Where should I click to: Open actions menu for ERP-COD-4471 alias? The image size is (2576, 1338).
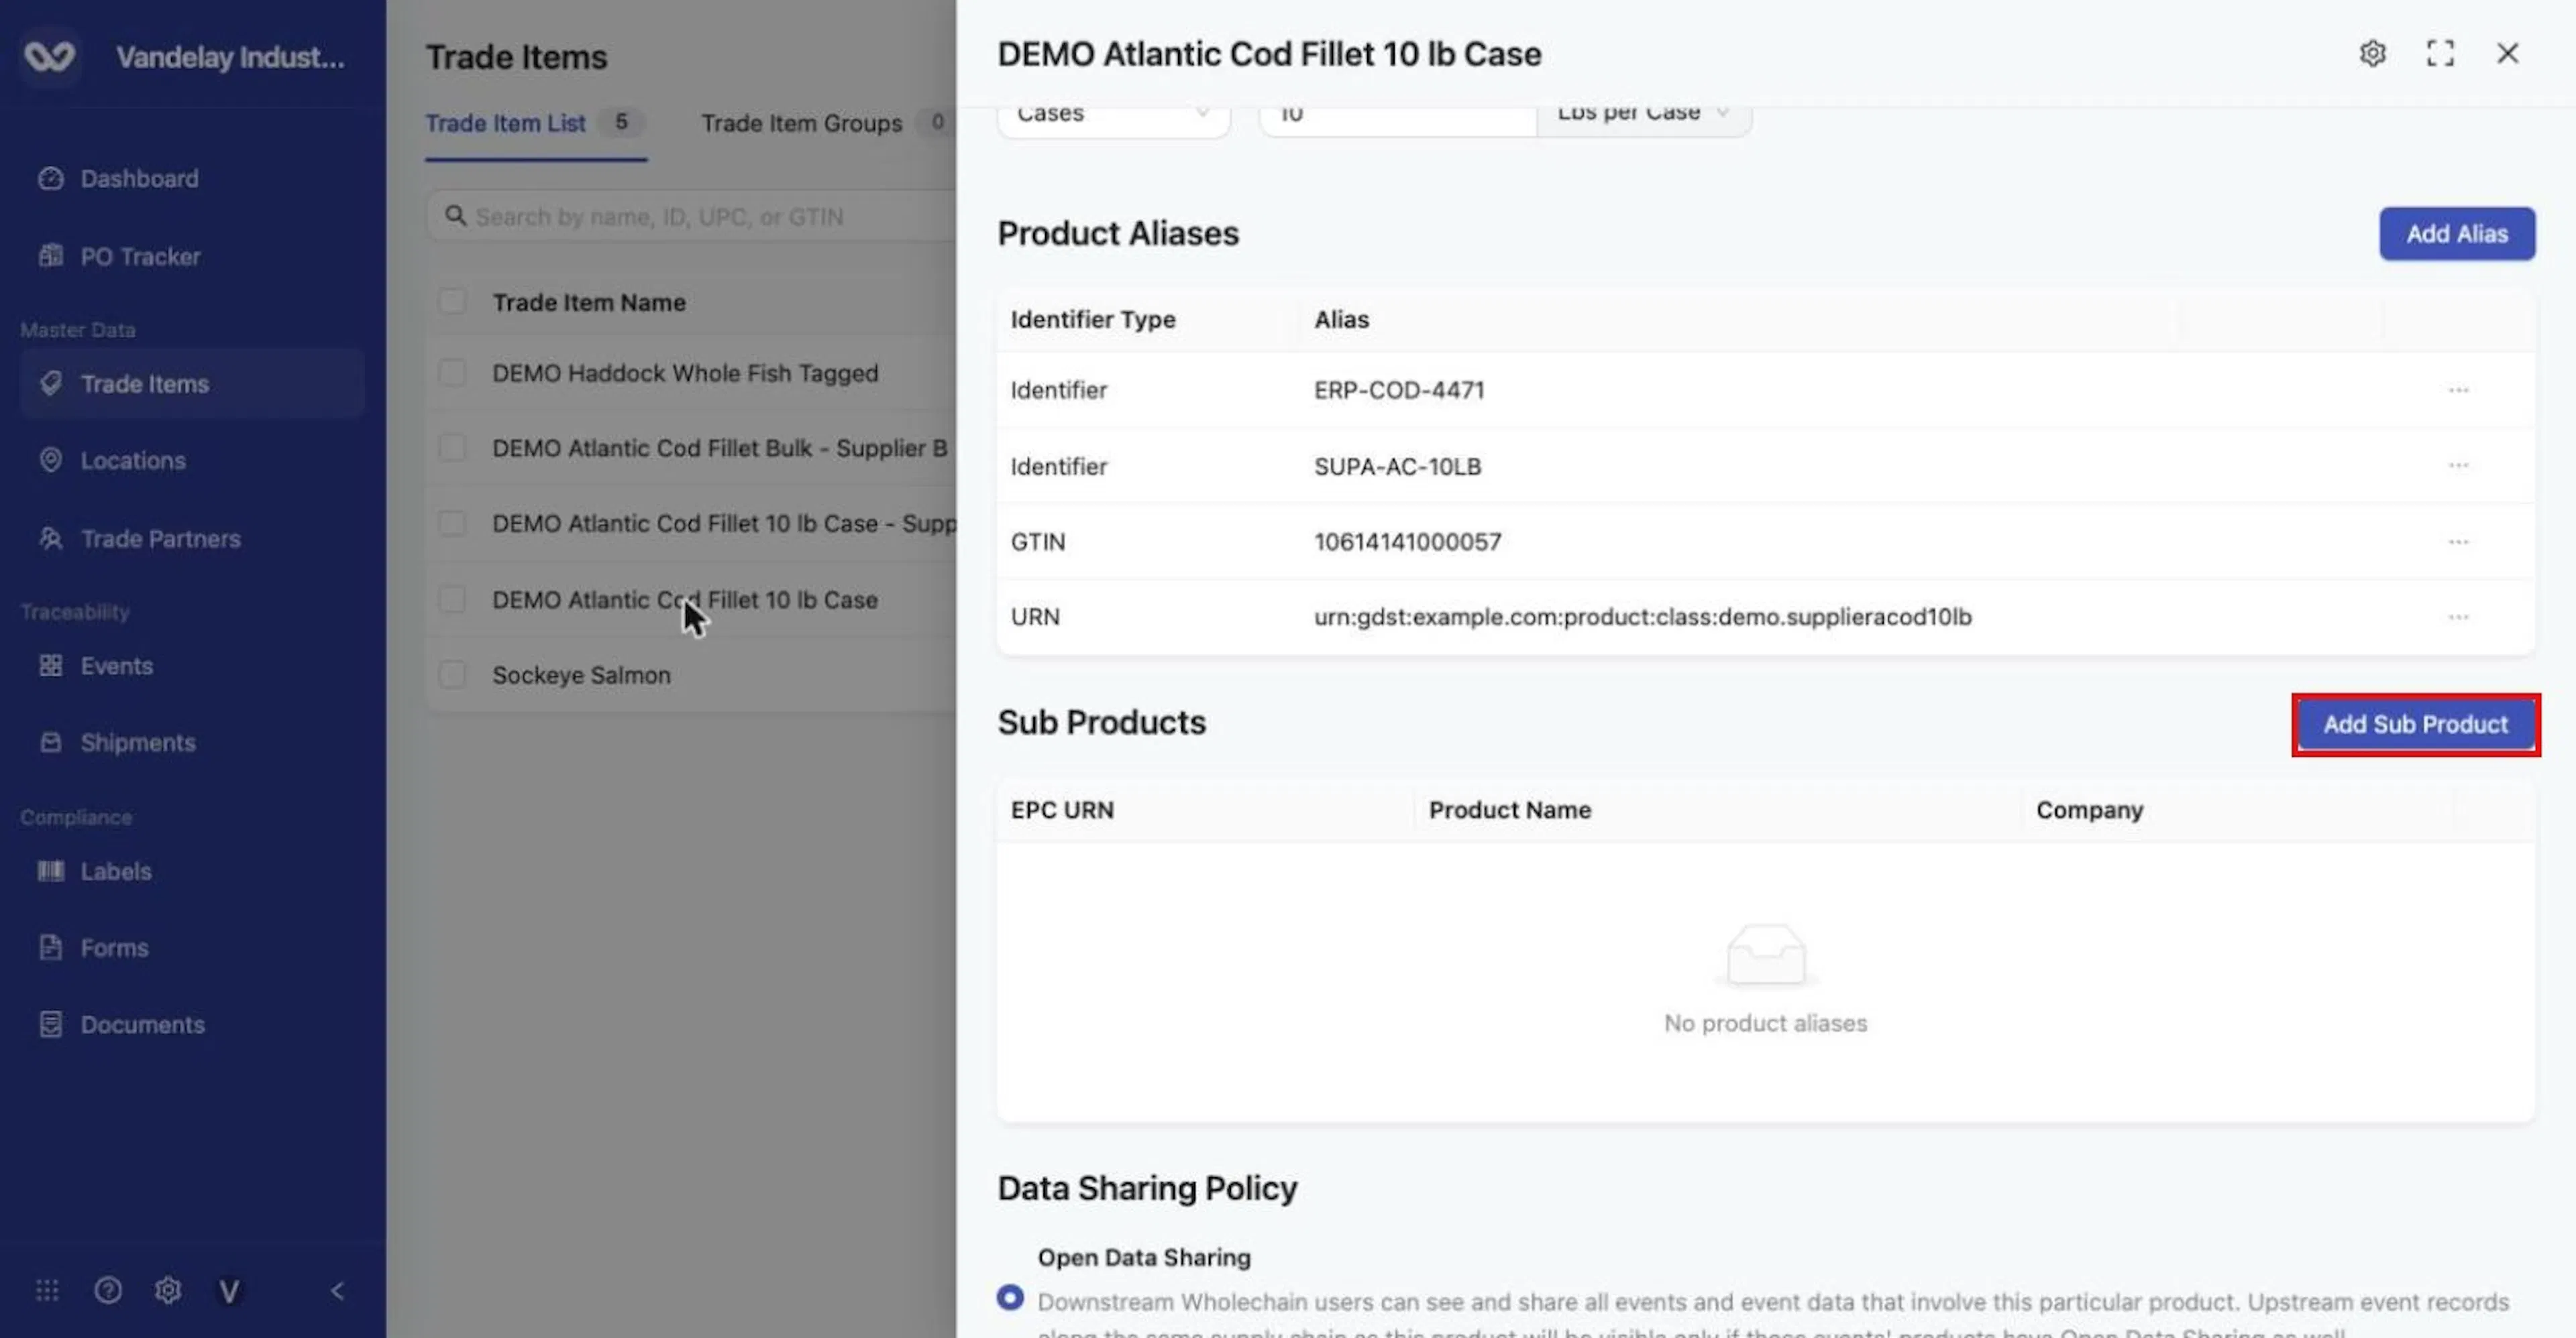pyautogui.click(x=2458, y=389)
